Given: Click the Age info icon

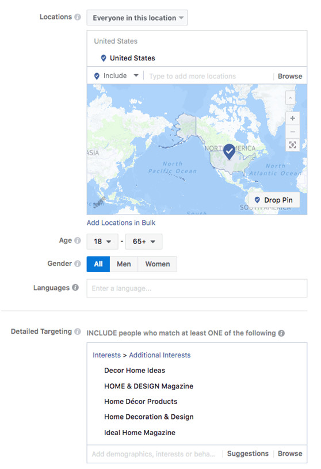Looking at the screenshot, I should [x=78, y=241].
